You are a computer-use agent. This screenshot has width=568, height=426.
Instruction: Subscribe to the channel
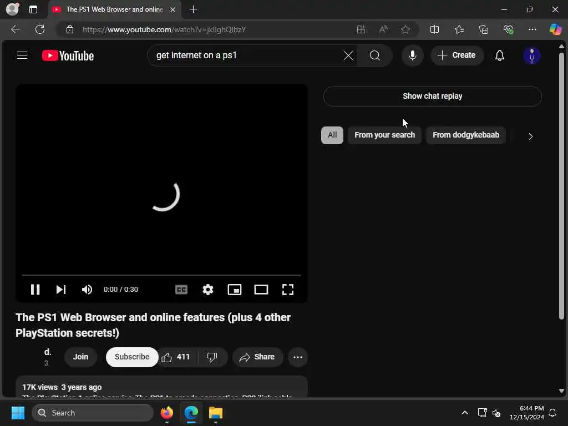pyautogui.click(x=132, y=357)
